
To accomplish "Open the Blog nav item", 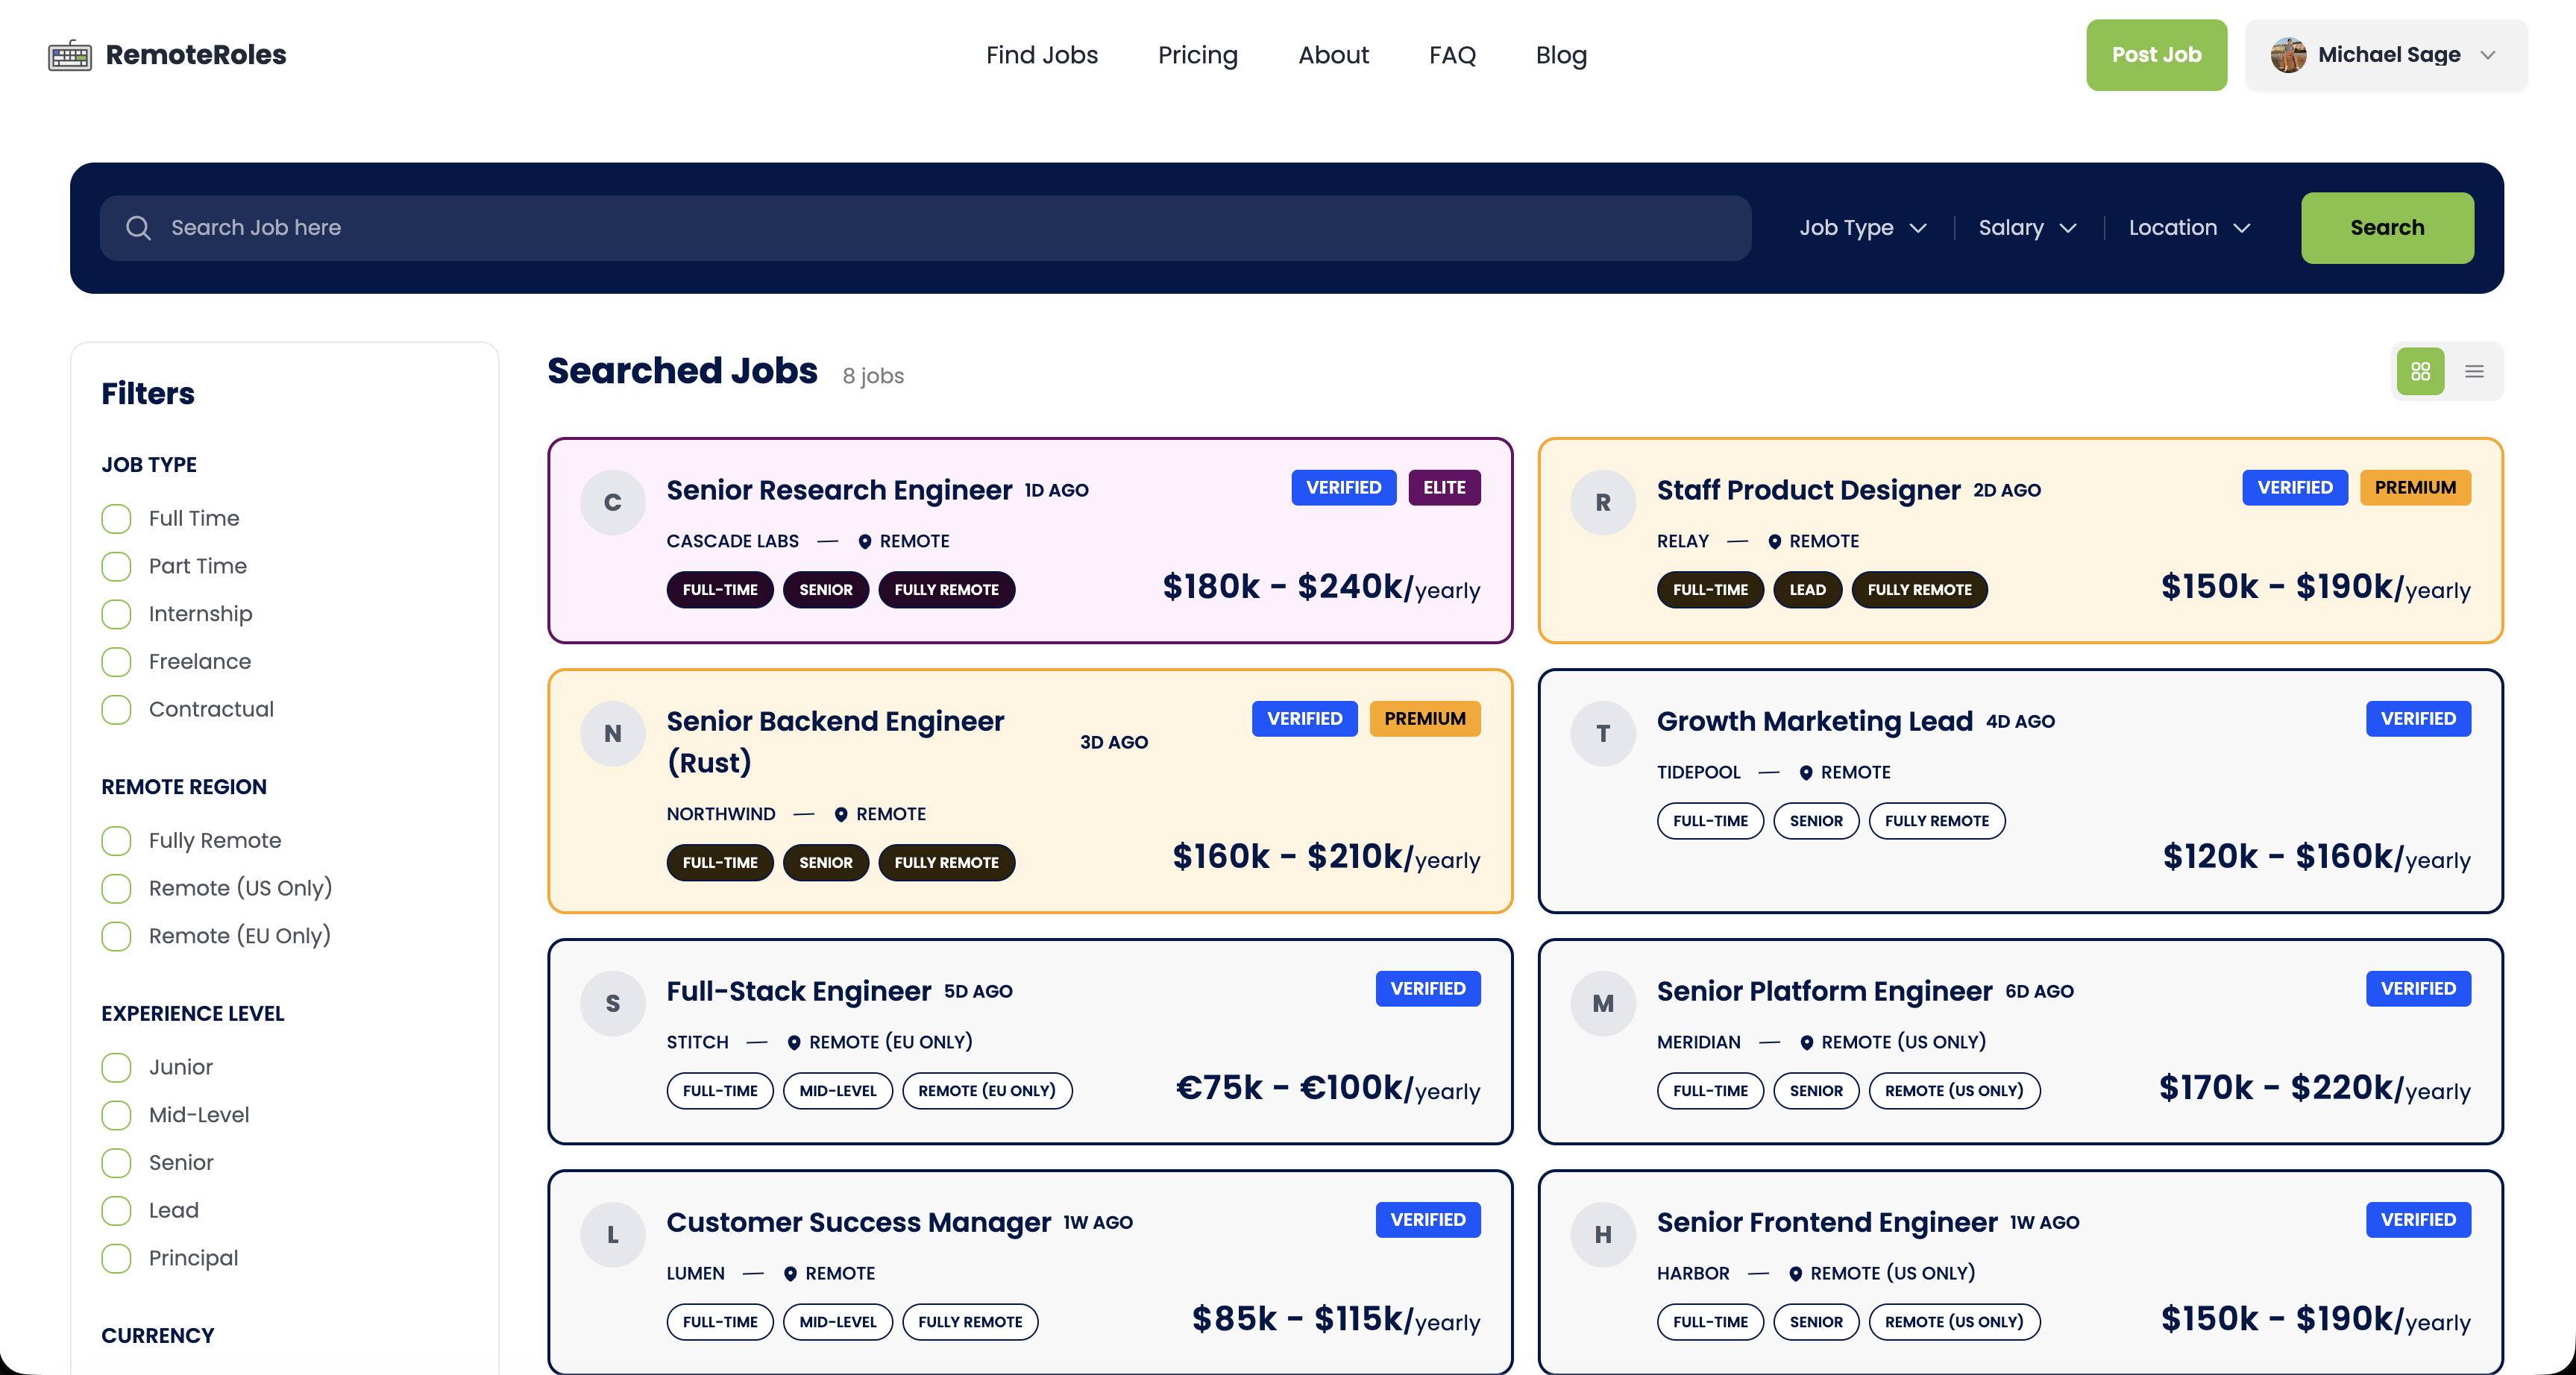I will coord(1560,55).
